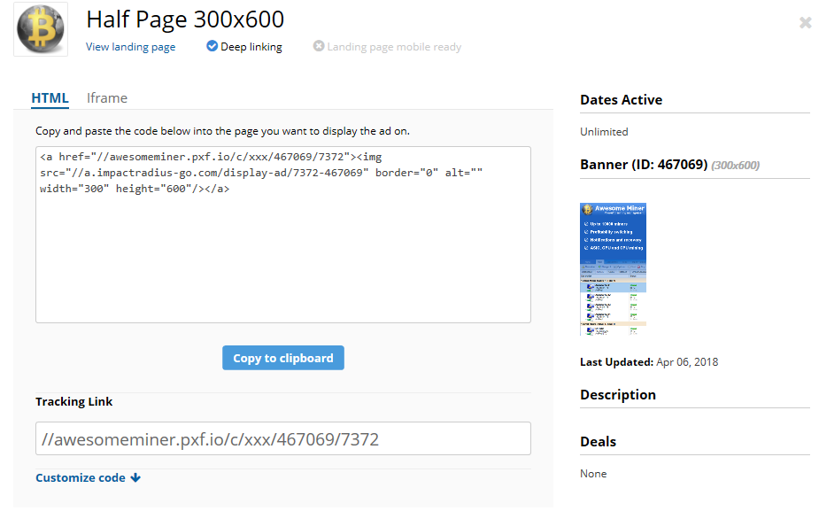The image size is (819, 519).
Task: Click the Description heading
Action: (x=618, y=395)
